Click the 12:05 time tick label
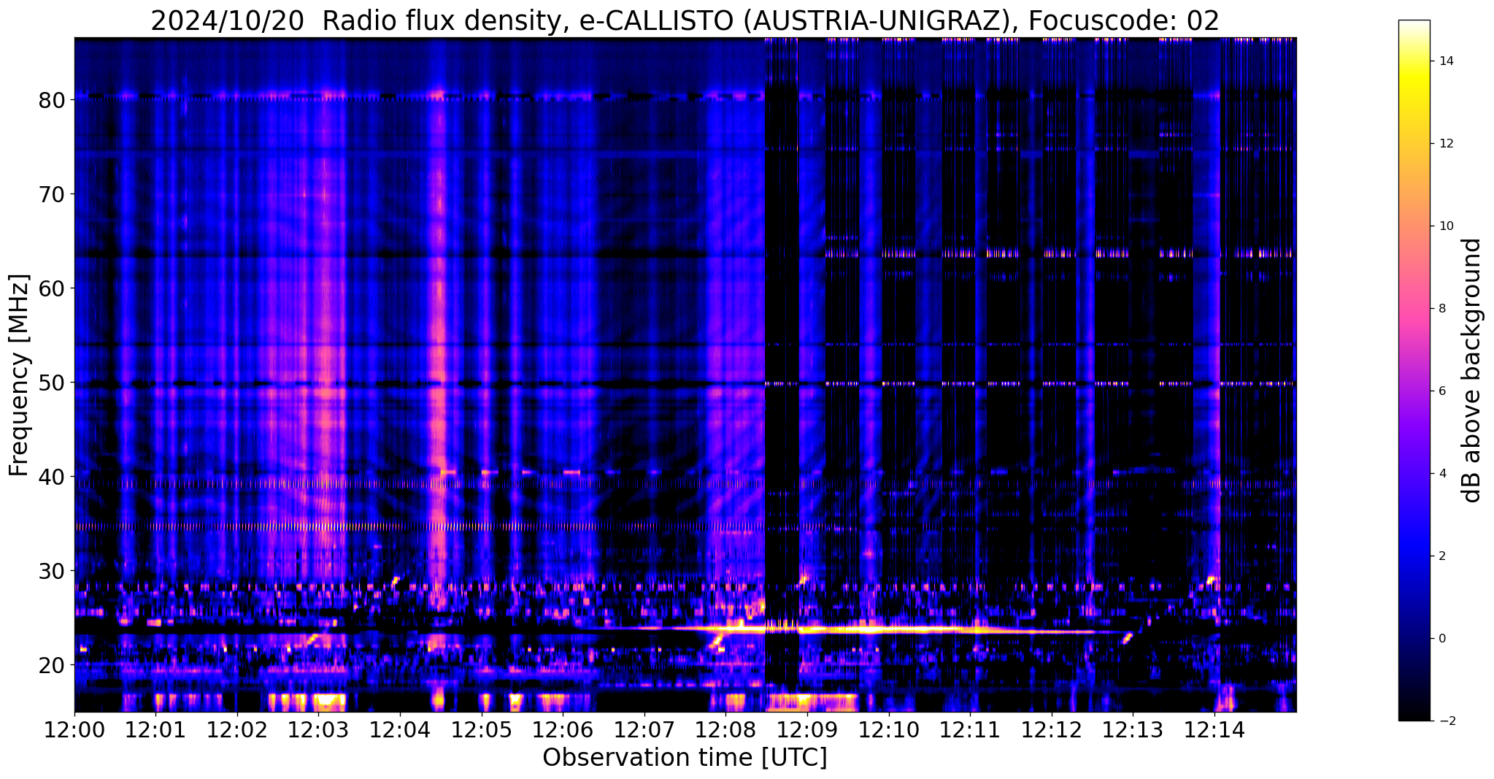The height and width of the screenshot is (779, 1494). pos(482,730)
